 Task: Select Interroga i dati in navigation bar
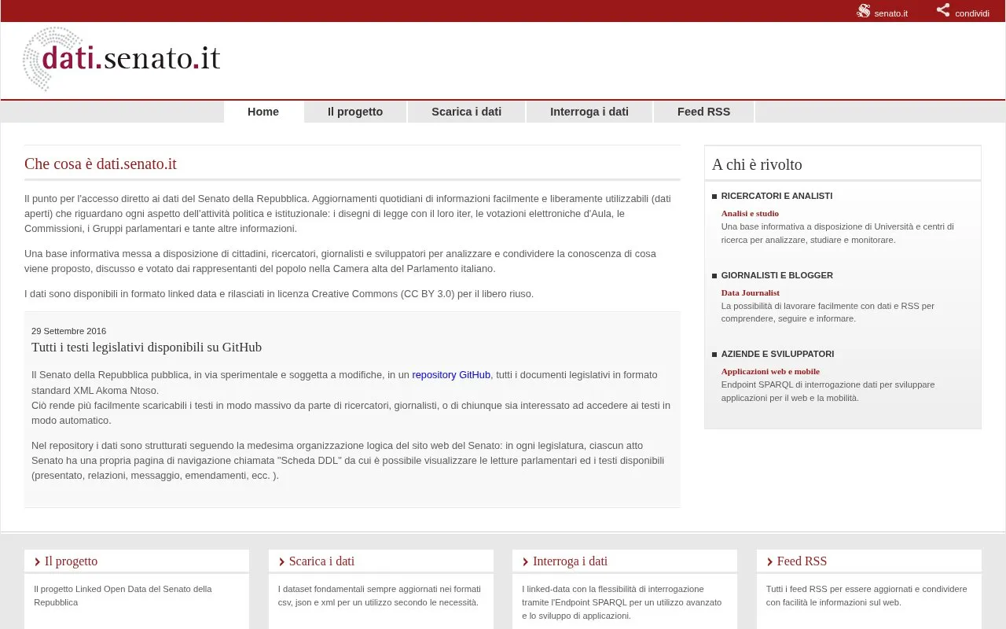[x=589, y=112]
